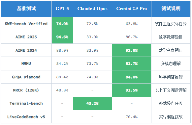Select the 70.4% LiveCodeBench cell
This screenshot has height=125, width=192.
(132, 117)
